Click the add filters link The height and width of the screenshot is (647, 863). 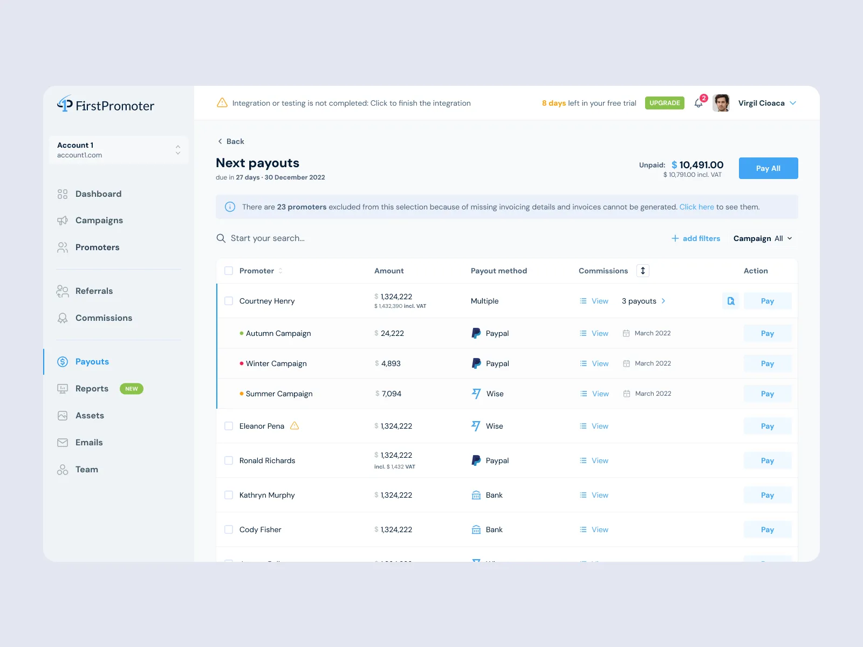pos(696,238)
